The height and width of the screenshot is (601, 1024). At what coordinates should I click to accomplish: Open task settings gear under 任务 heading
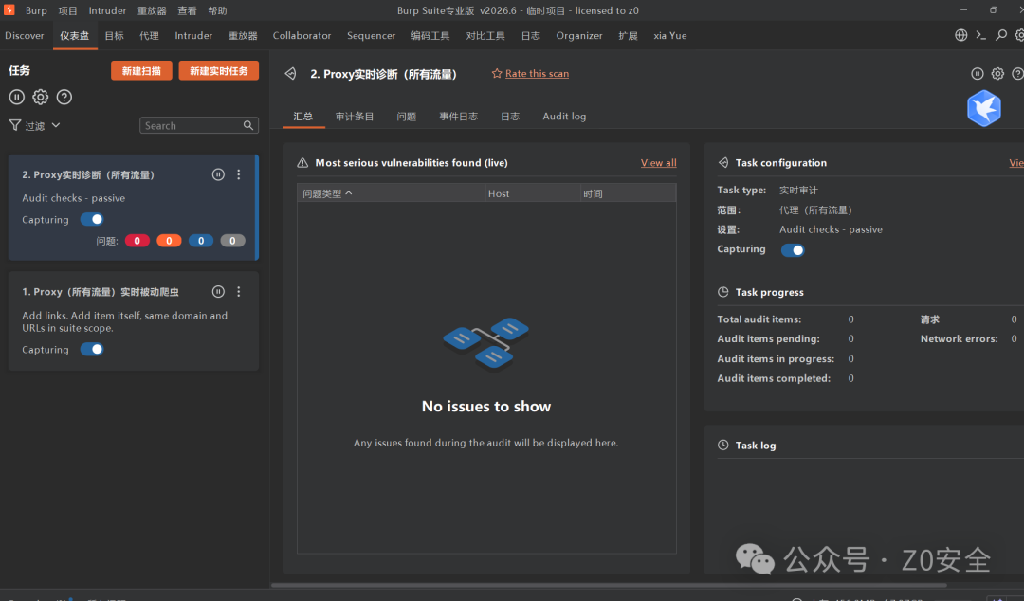(x=41, y=98)
